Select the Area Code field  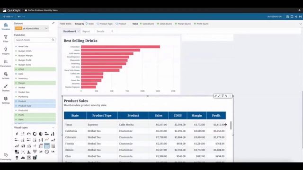point(23,46)
